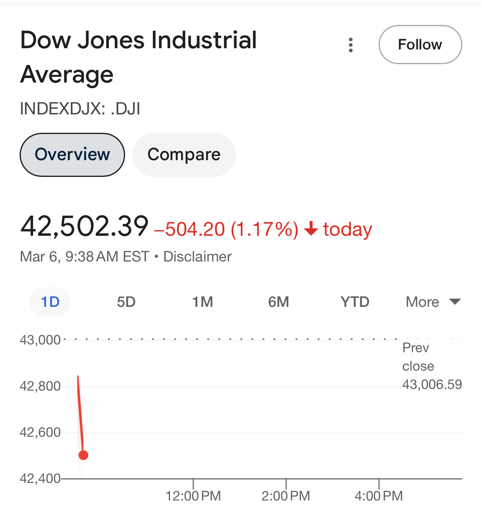
Task: Open the Disclaimer link
Action: pyautogui.click(x=197, y=257)
